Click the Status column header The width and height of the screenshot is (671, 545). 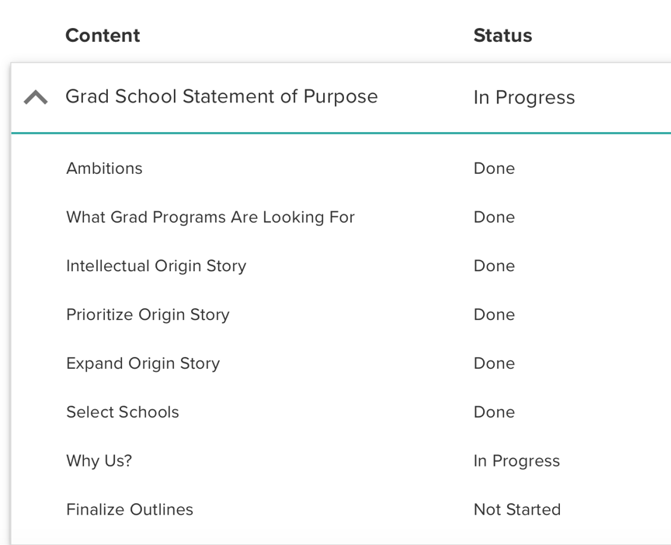(502, 35)
